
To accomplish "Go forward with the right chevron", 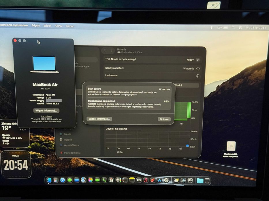I will point(111,51).
